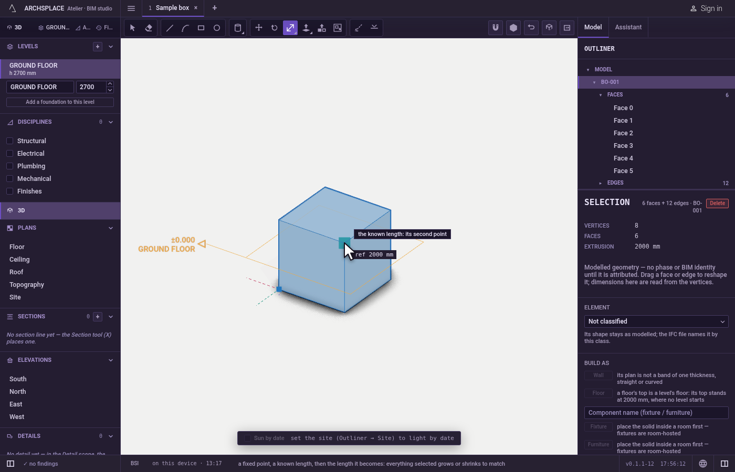The height and width of the screenshot is (472, 735).
Task: Open the Not classified element dropdown
Action: pos(656,321)
